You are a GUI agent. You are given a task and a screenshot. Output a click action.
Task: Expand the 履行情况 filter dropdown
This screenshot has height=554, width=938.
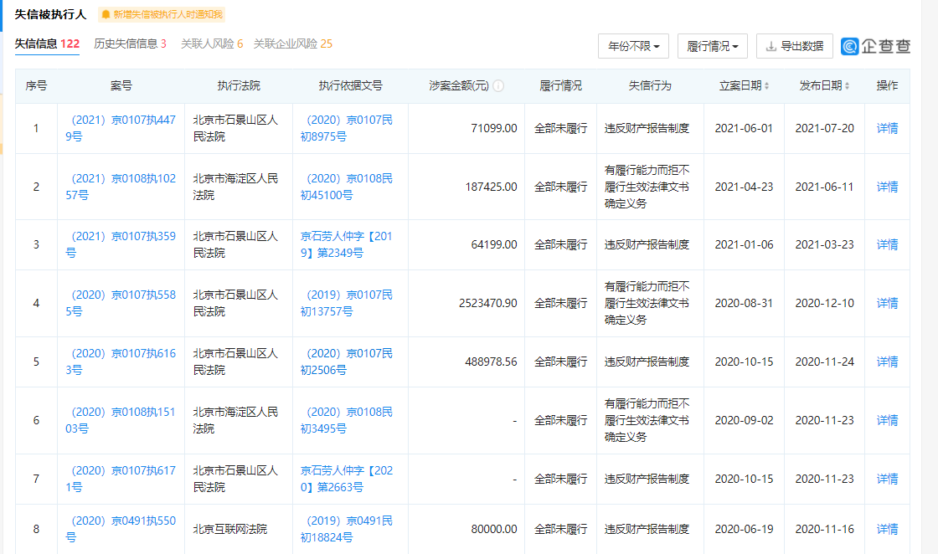click(713, 46)
